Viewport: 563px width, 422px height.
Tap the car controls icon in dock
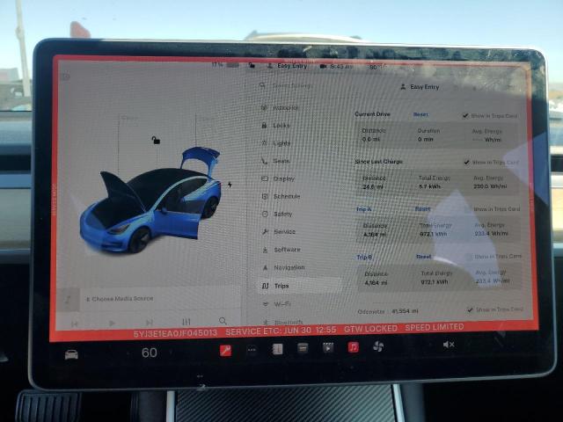click(x=71, y=353)
